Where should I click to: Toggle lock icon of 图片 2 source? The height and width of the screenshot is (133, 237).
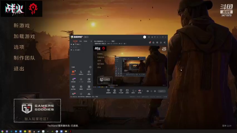click(73, 44)
